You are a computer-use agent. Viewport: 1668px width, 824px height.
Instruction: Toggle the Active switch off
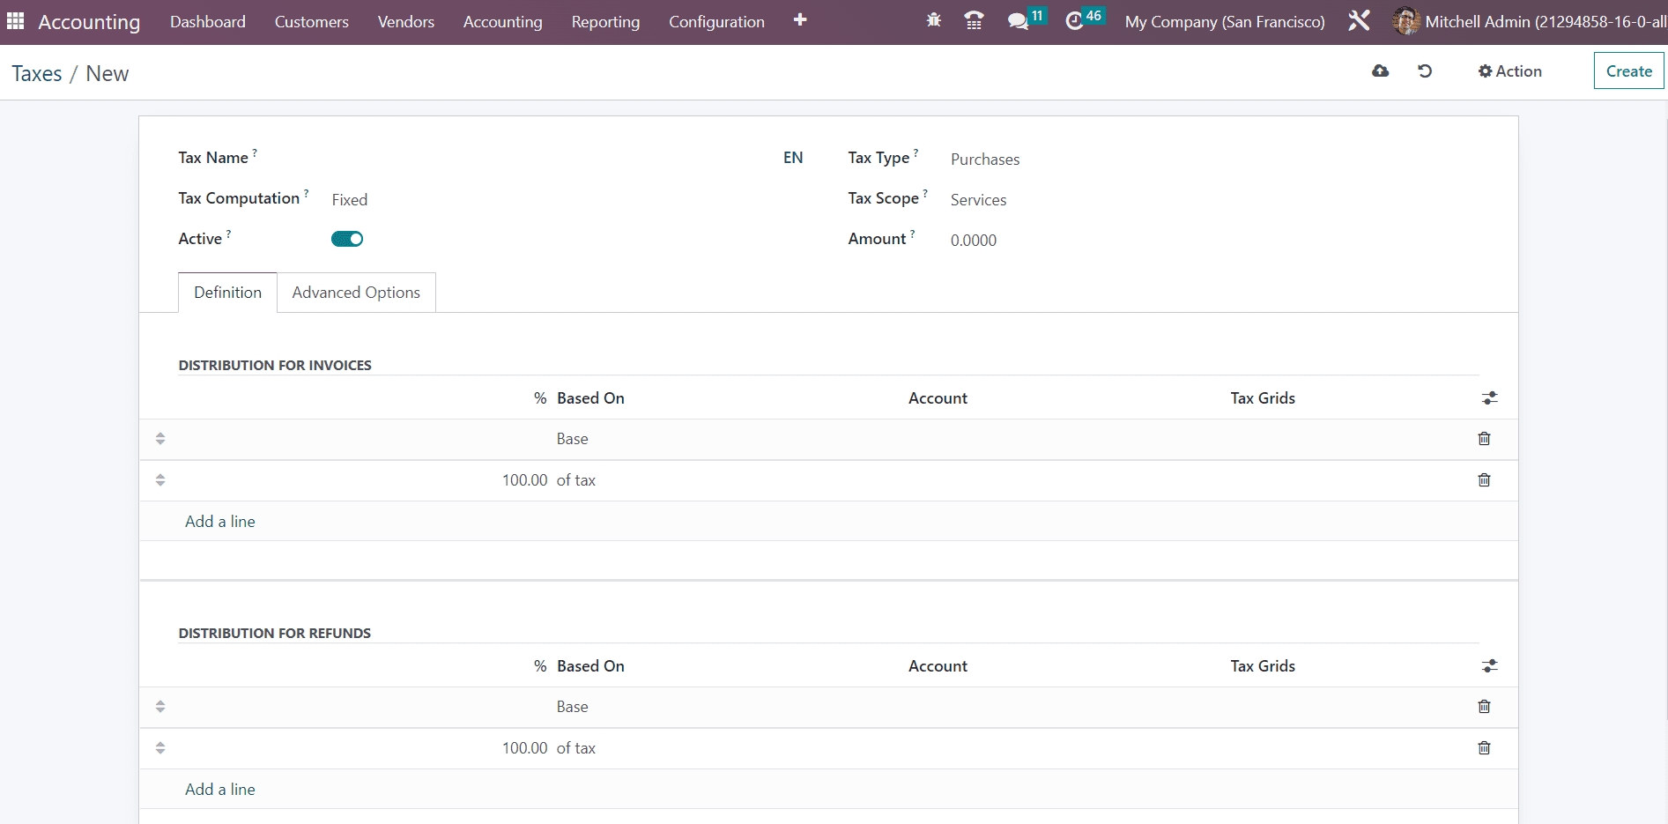coord(347,239)
